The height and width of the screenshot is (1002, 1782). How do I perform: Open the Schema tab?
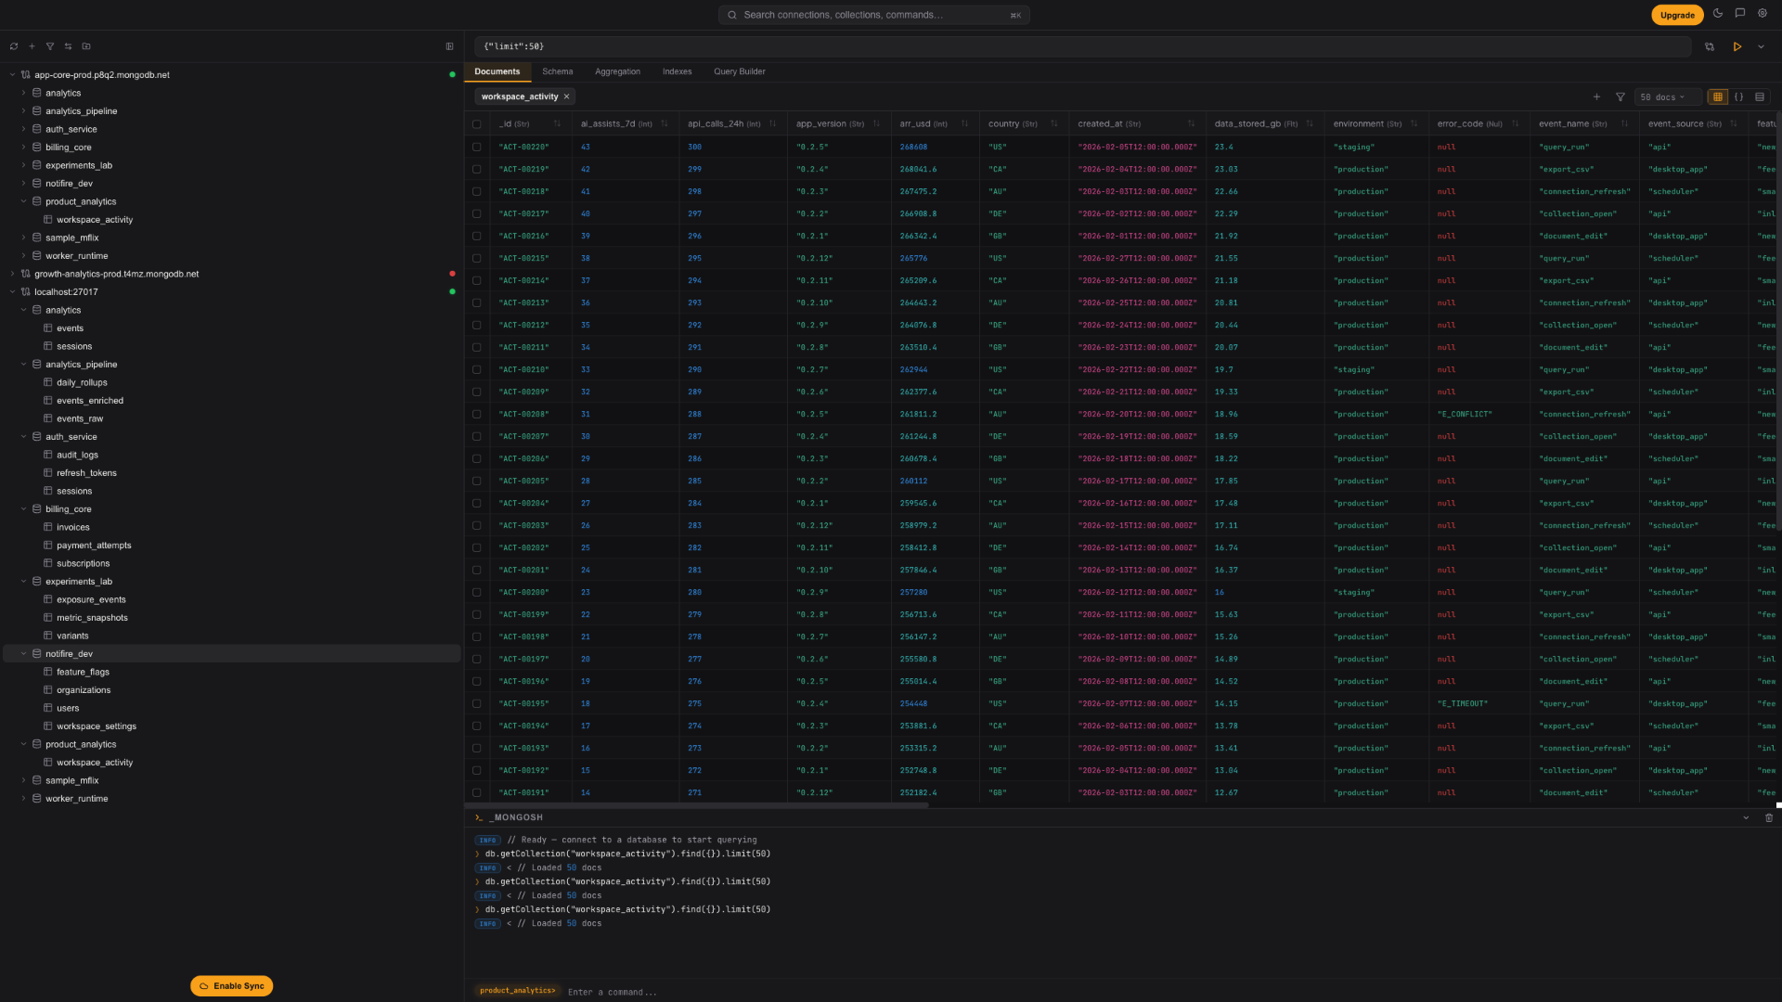click(x=557, y=71)
